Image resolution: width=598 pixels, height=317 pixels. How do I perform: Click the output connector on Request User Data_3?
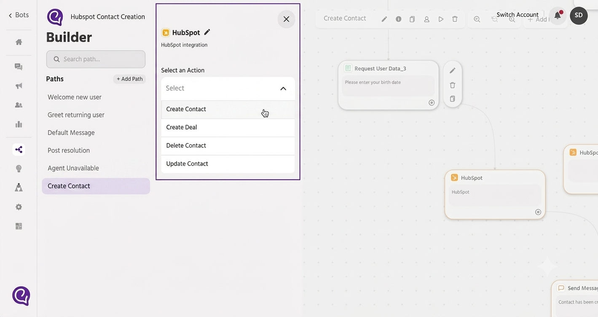pos(432,103)
